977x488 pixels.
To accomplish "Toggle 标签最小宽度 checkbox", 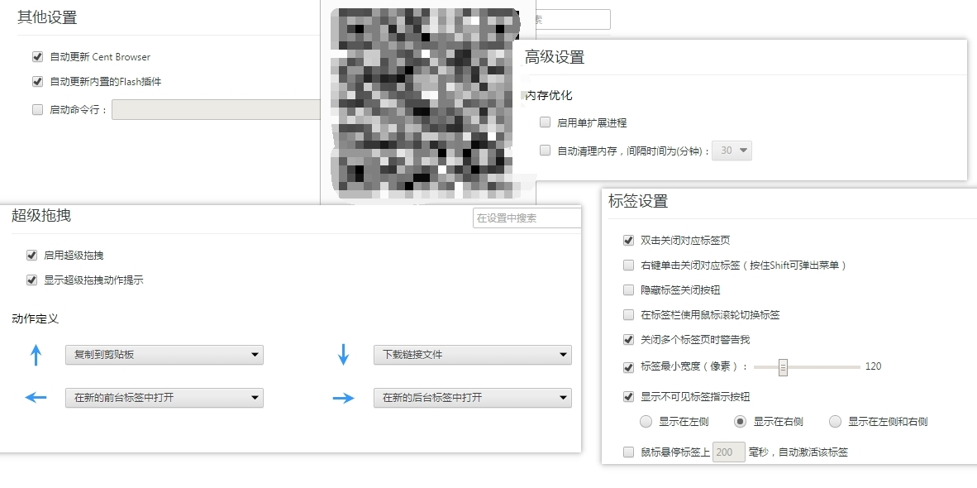I will pos(629,367).
